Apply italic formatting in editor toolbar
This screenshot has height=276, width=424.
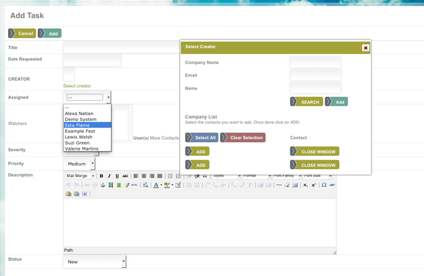pyautogui.click(x=110, y=176)
